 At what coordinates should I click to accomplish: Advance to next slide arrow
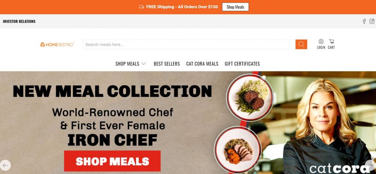(371, 165)
